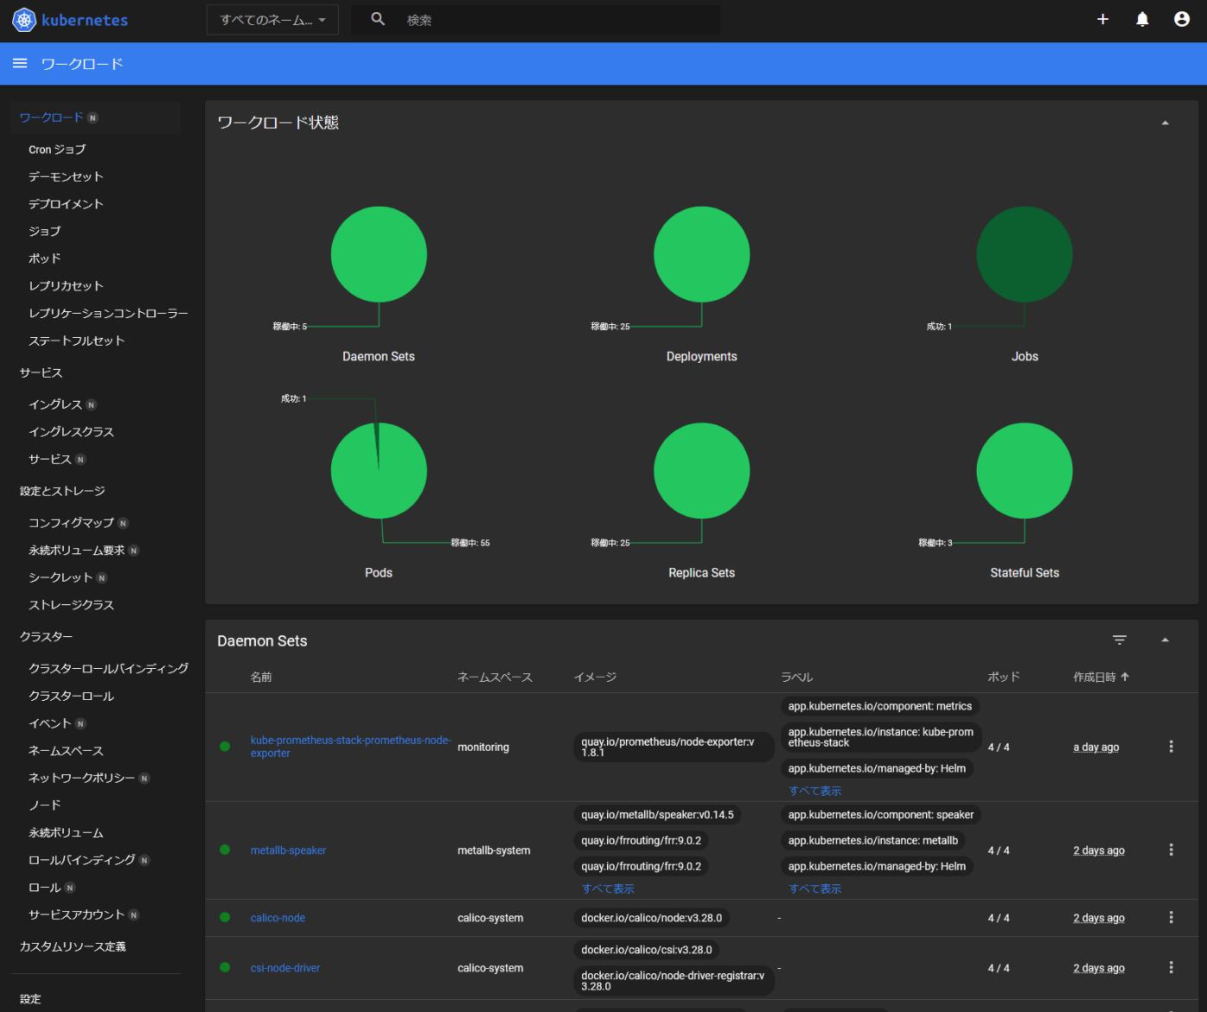The height and width of the screenshot is (1012, 1207).
Task: Open ネットワークポリシー in sidebar
Action: 82,778
